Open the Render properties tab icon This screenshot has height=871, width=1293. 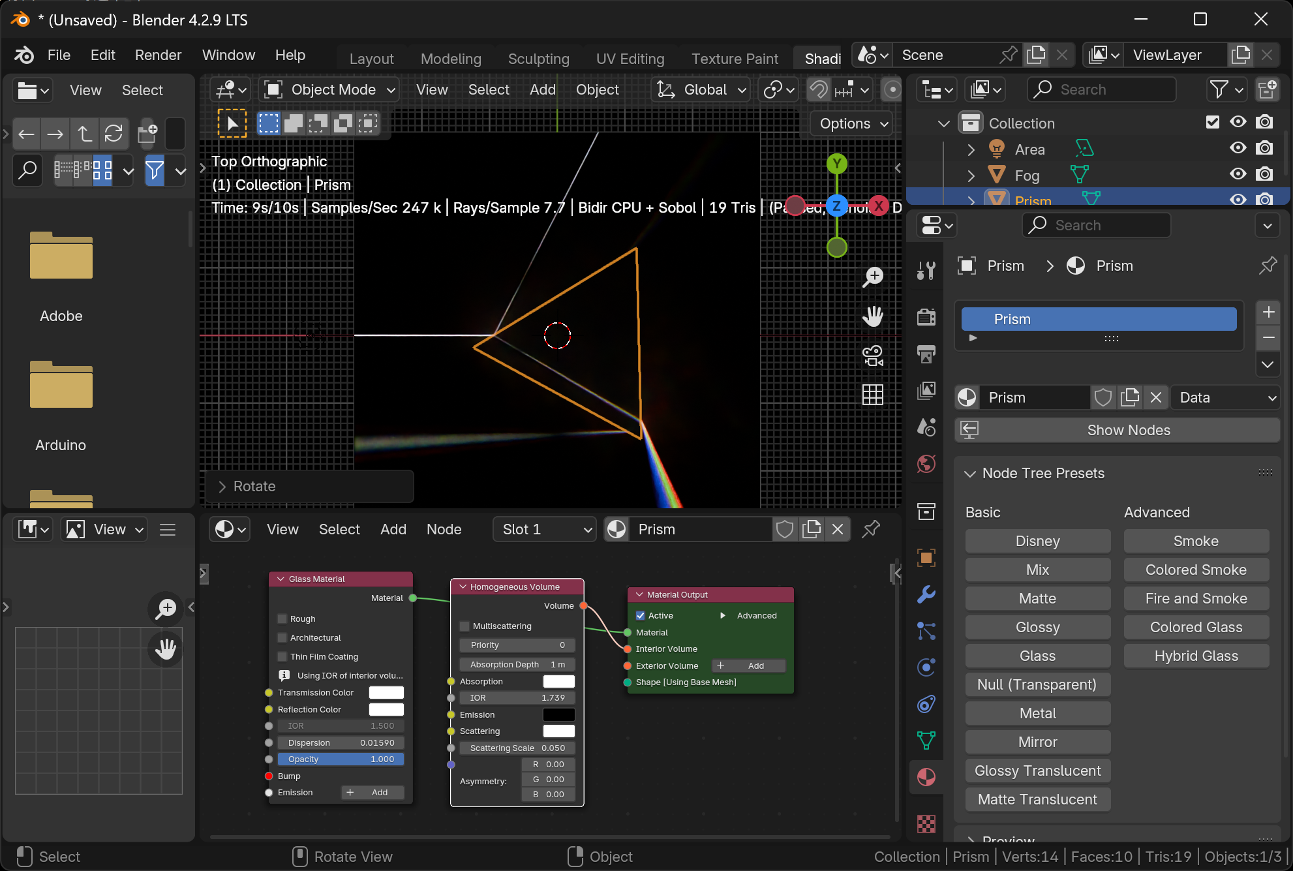click(926, 317)
